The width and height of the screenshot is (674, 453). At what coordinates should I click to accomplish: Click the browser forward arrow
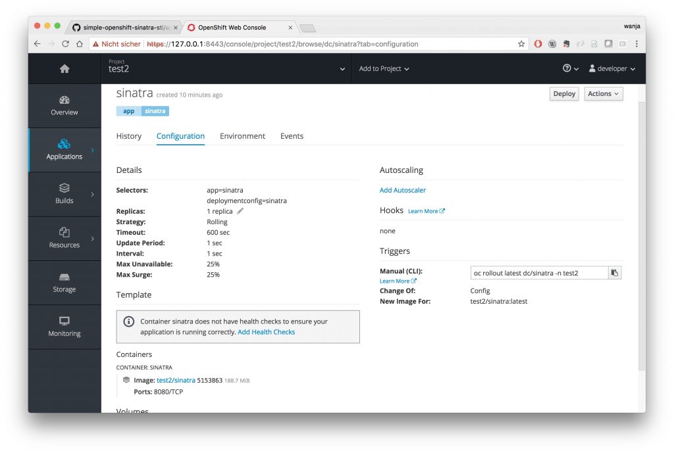[51, 44]
